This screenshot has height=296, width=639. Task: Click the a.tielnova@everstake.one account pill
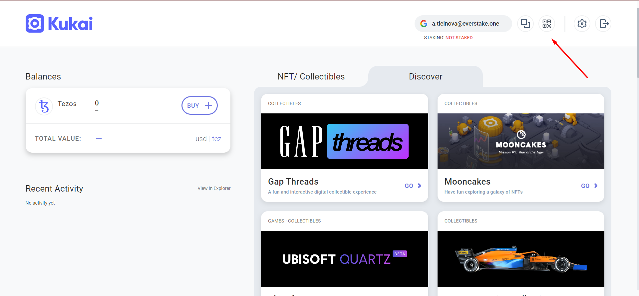pyautogui.click(x=463, y=24)
